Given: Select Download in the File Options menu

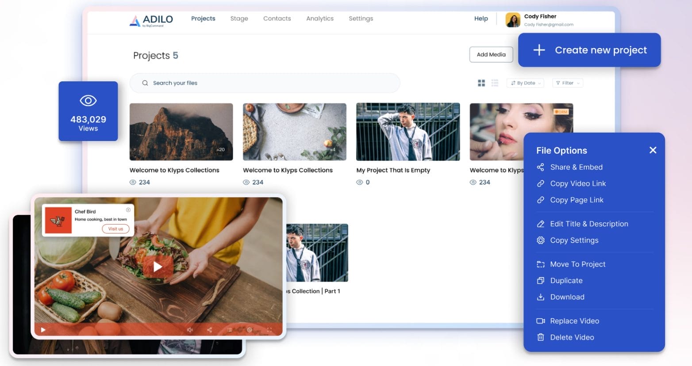Looking at the screenshot, I should pyautogui.click(x=567, y=297).
